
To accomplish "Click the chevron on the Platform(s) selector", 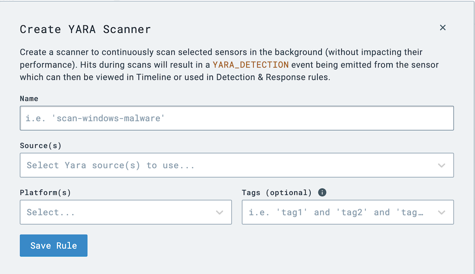I will pyautogui.click(x=220, y=212).
